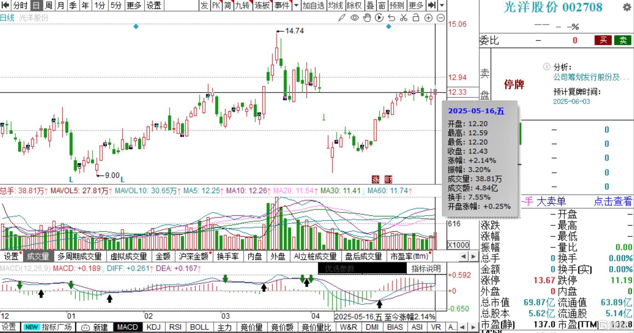Image resolution: width=634 pixels, height=333 pixels.
Task: Open the 公司筹划发行股份及 analysis link
Action: [591, 77]
